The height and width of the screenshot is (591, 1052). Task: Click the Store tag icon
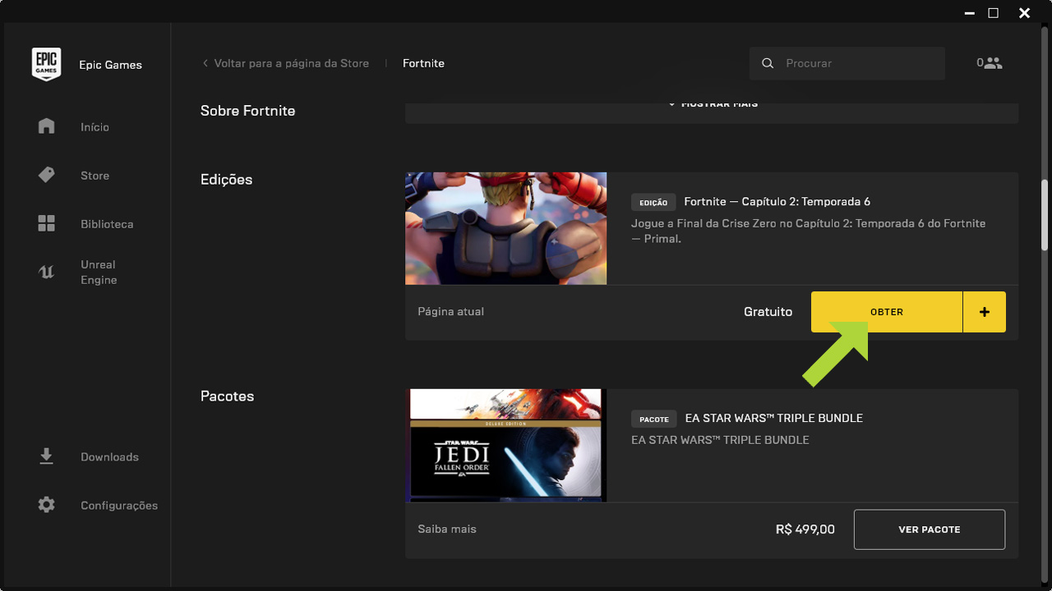point(46,175)
